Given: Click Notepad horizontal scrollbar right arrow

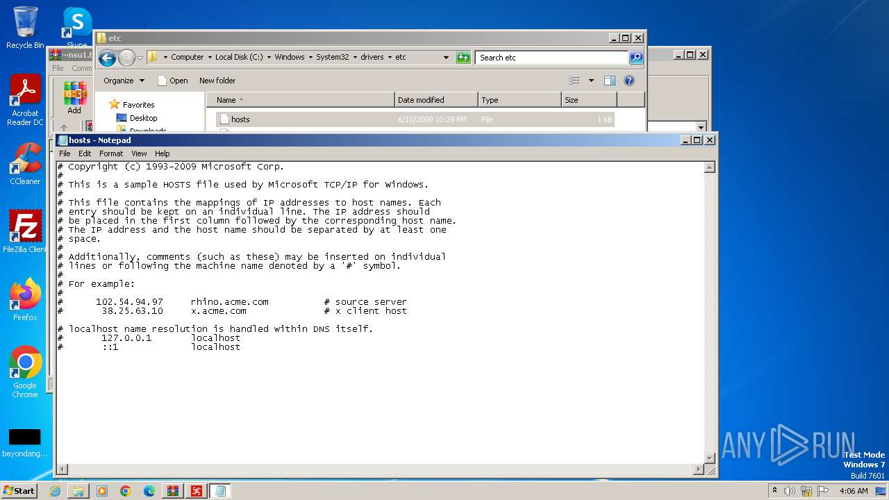Looking at the screenshot, I should [699, 469].
